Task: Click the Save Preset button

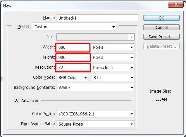Action: point(161,37)
